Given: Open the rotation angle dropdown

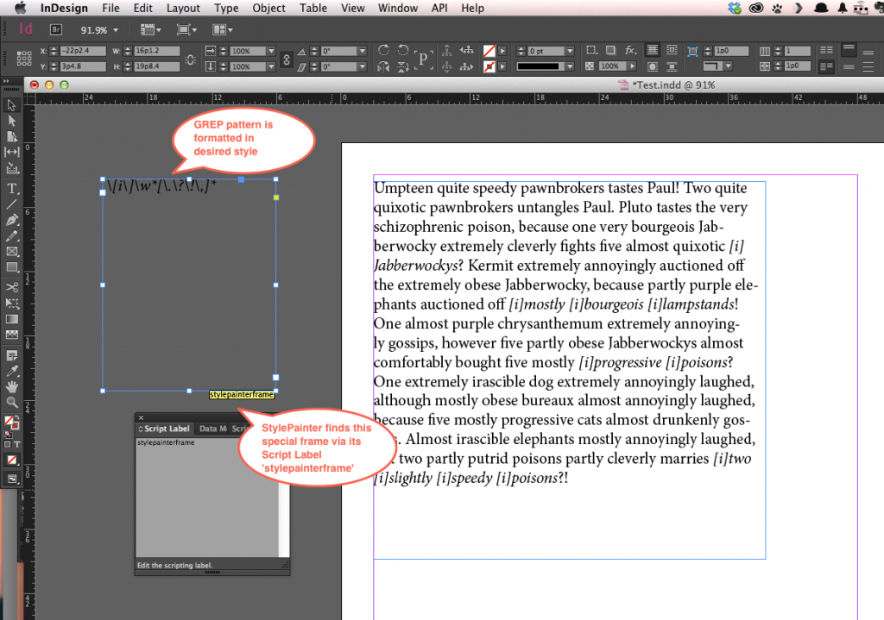Looking at the screenshot, I should coord(363,51).
